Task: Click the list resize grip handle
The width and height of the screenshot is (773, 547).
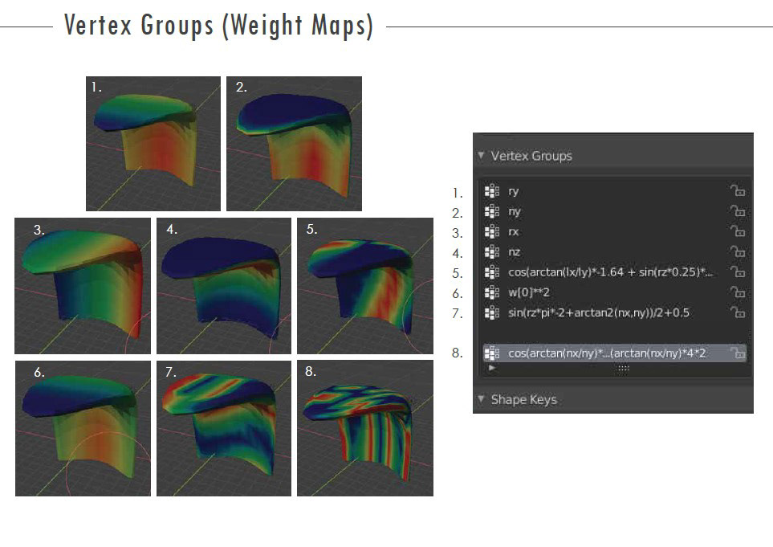Action: coord(624,368)
